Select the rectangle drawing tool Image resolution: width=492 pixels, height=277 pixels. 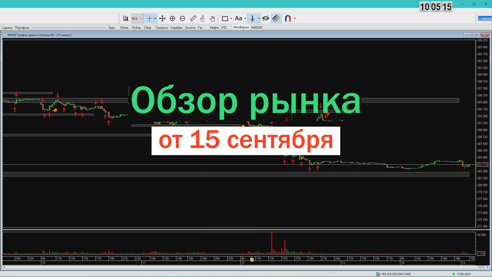coord(225,18)
